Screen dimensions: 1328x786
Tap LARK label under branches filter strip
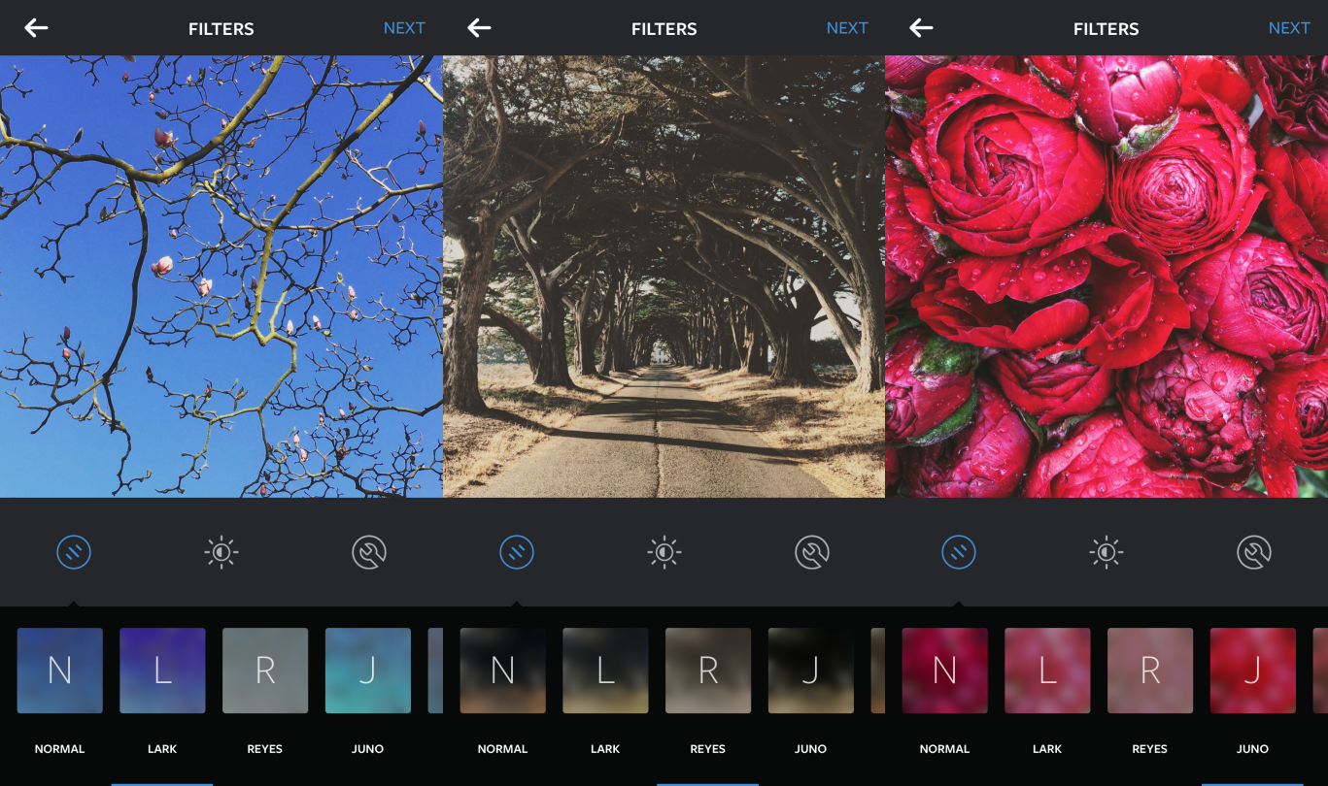click(x=162, y=749)
